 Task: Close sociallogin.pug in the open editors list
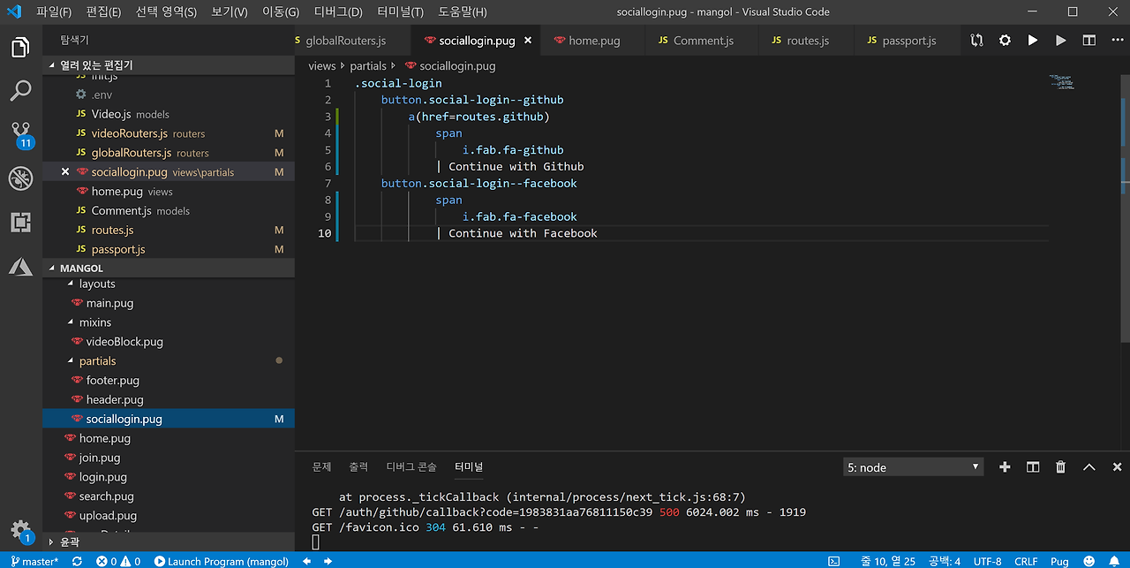point(65,172)
